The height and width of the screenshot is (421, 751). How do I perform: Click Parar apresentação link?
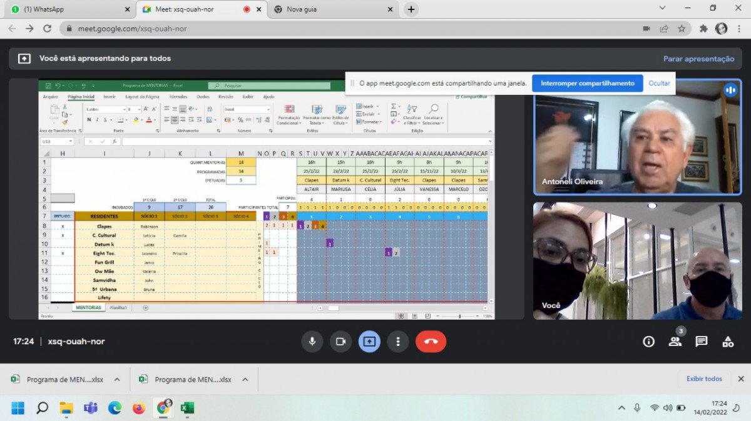(698, 59)
